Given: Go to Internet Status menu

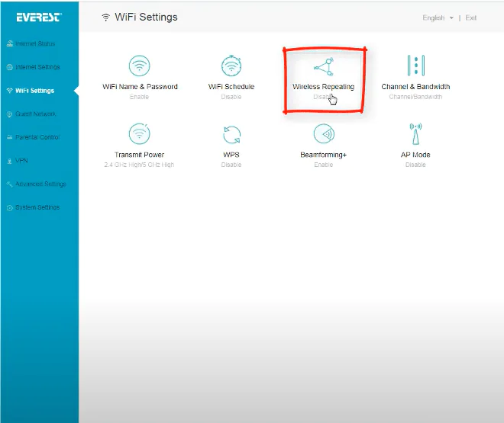Looking at the screenshot, I should [35, 43].
